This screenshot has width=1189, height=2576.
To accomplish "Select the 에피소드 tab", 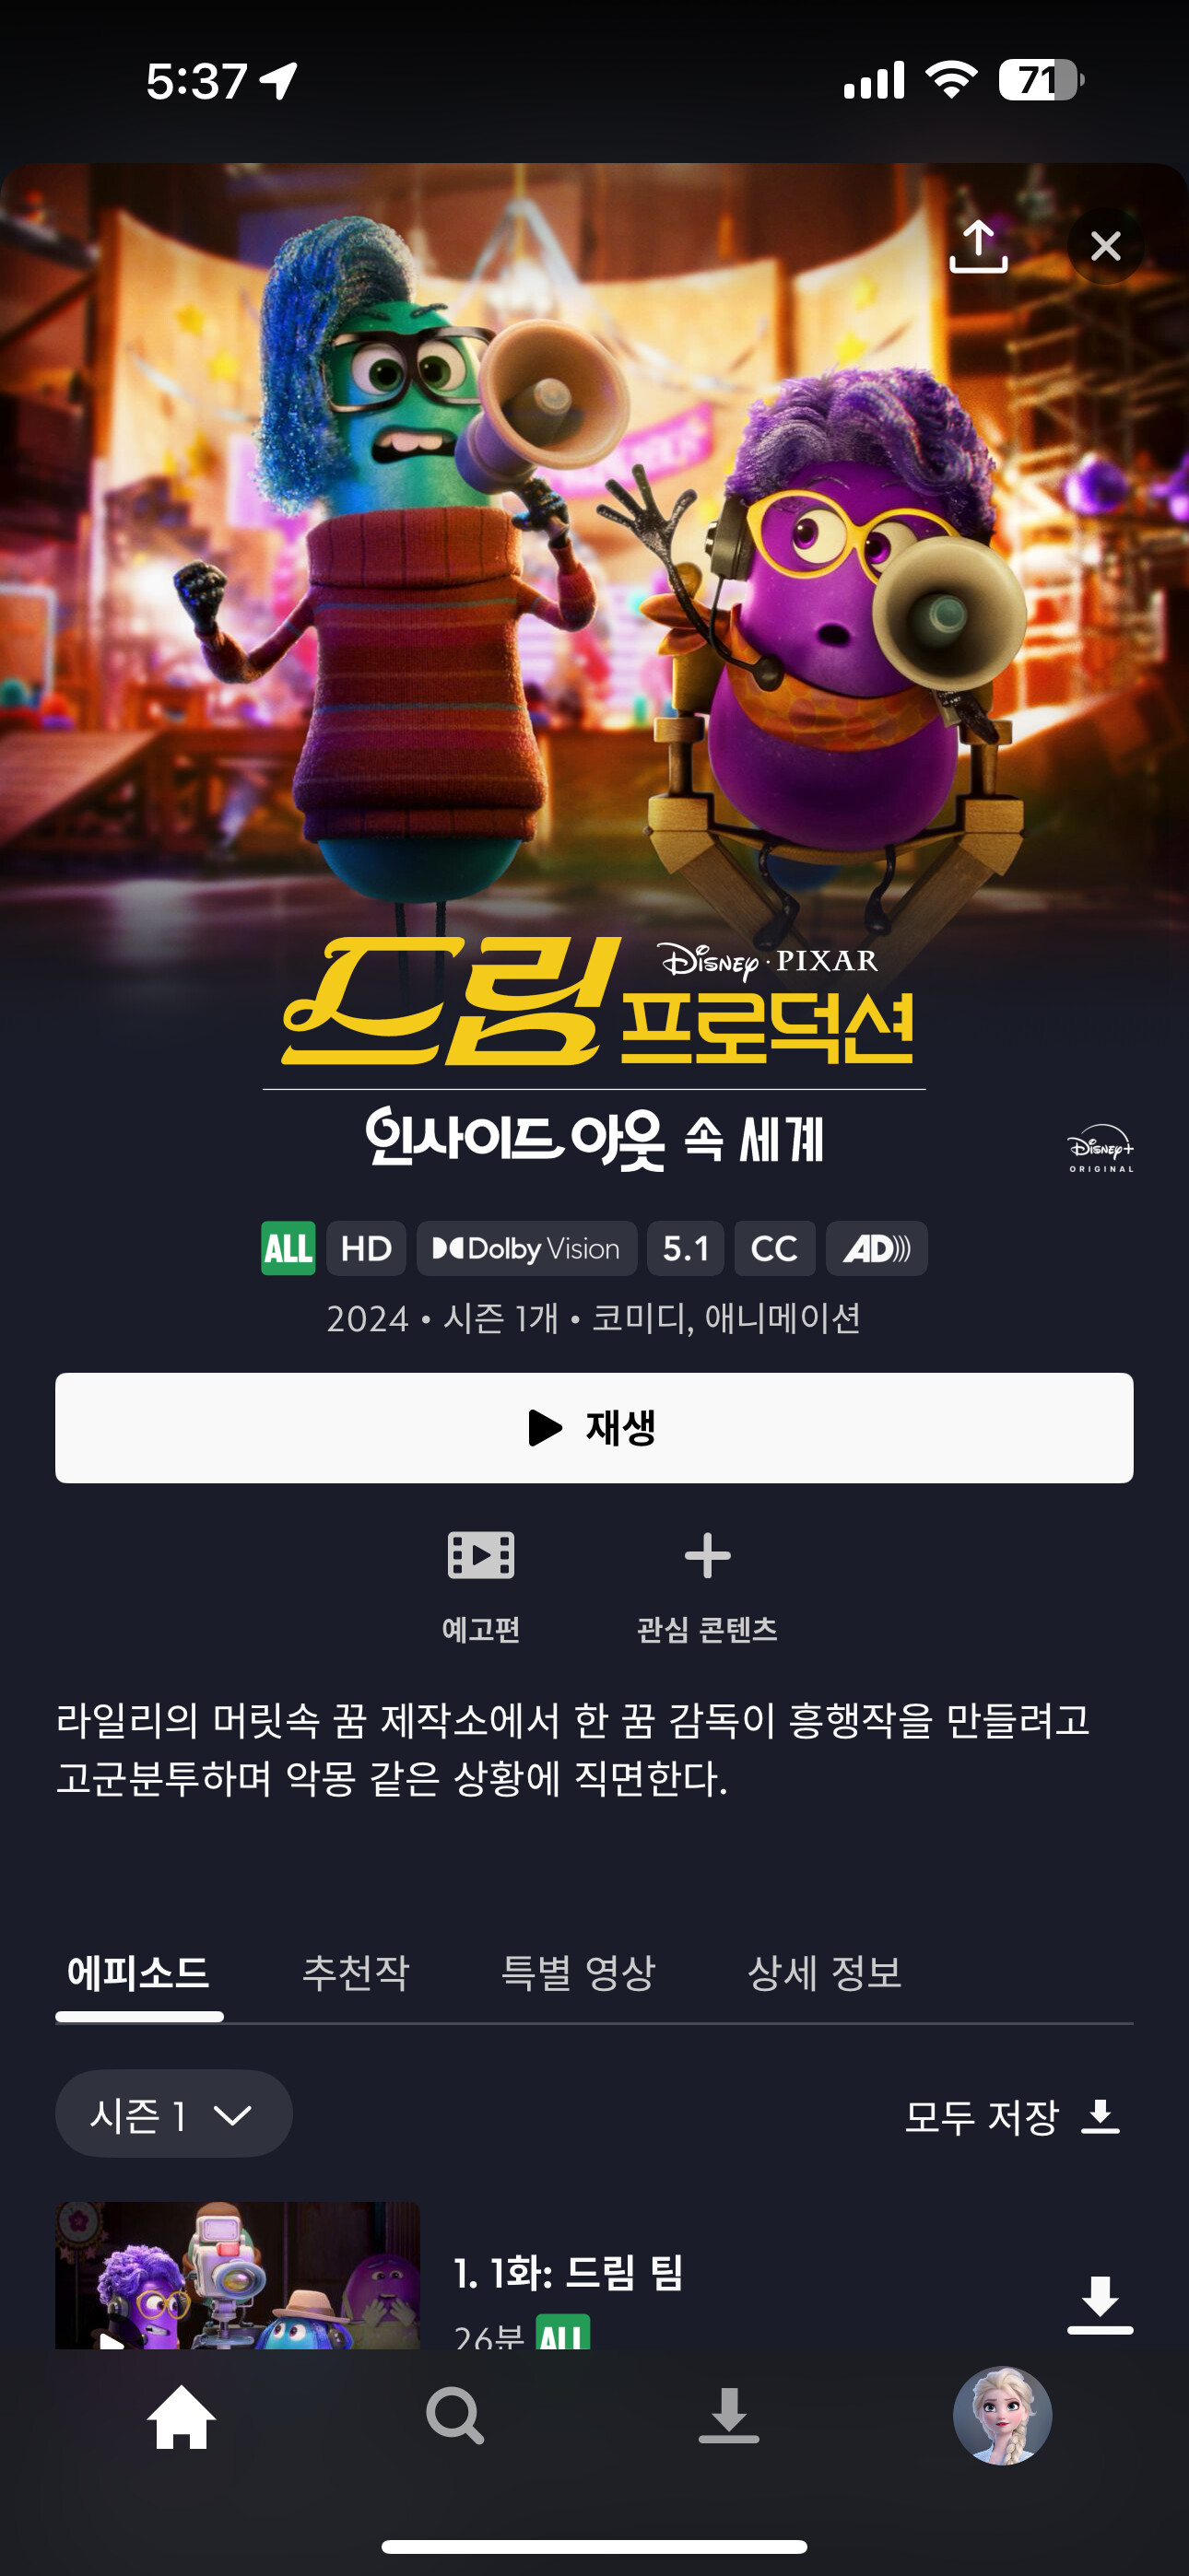I will tap(138, 1972).
